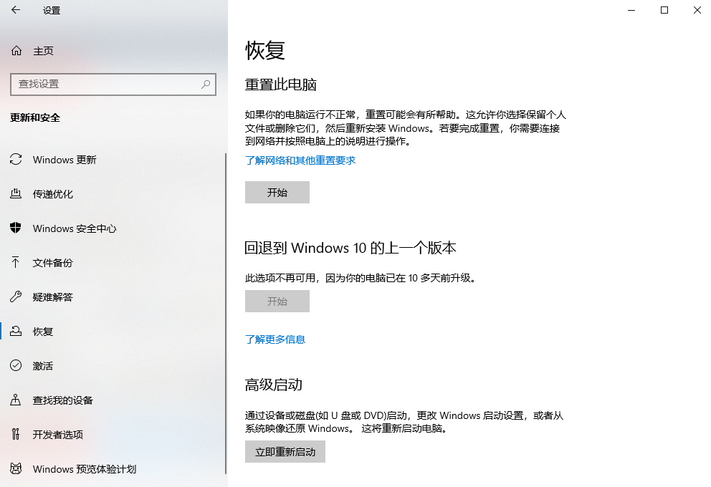Open 激活 settings

point(43,366)
